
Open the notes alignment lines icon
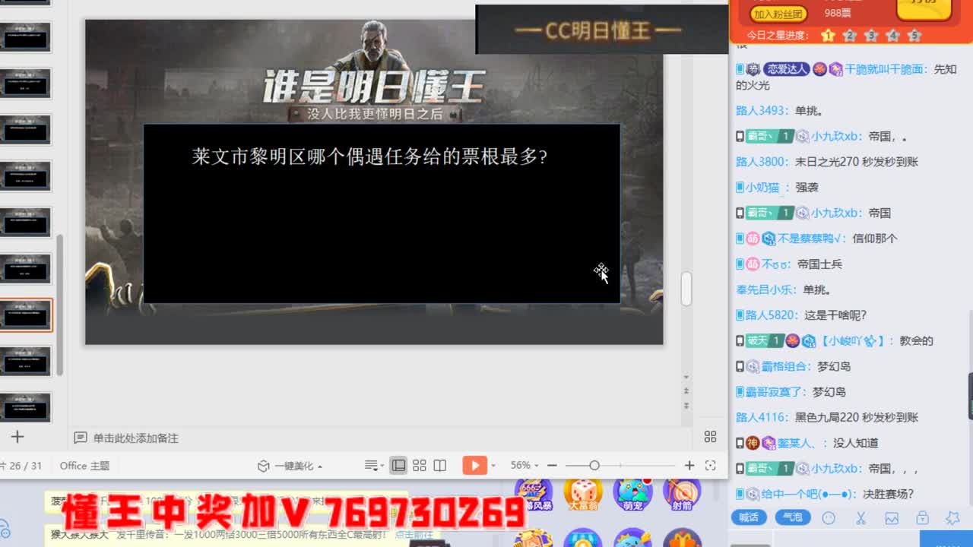(x=370, y=466)
